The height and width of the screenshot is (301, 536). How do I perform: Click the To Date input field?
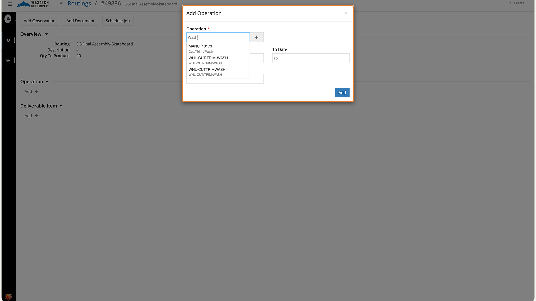[x=311, y=58]
